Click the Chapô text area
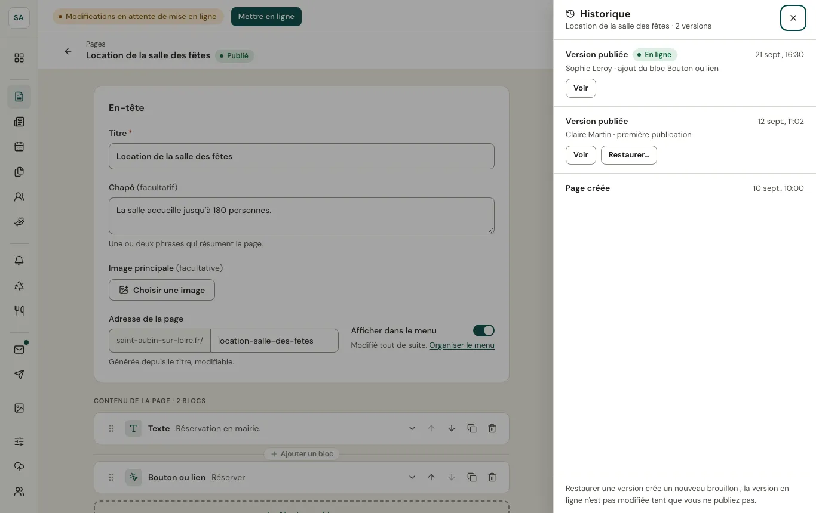 click(302, 216)
